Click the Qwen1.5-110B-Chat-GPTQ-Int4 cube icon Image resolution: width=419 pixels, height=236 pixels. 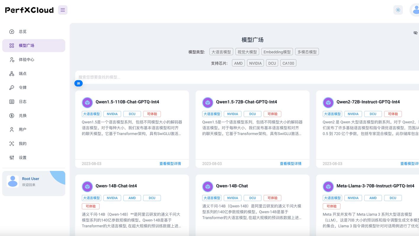coord(87,103)
